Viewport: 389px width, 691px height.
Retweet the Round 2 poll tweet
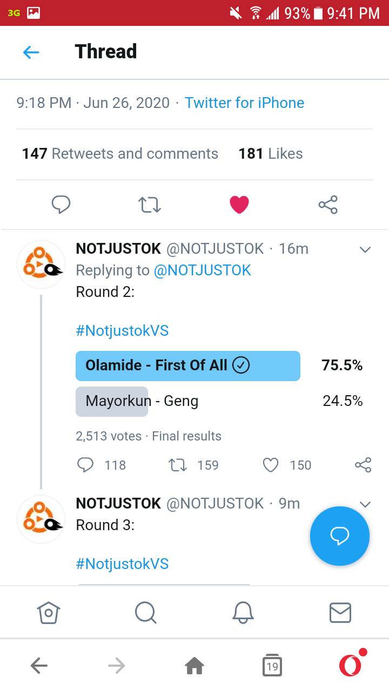[178, 465]
